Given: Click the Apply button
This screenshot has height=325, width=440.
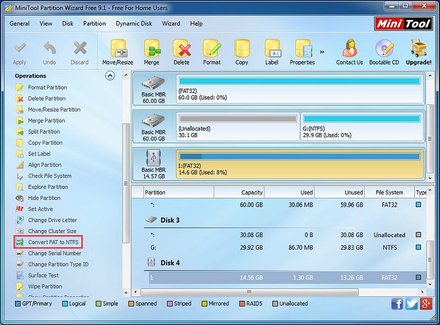Looking at the screenshot, I should pos(20,53).
